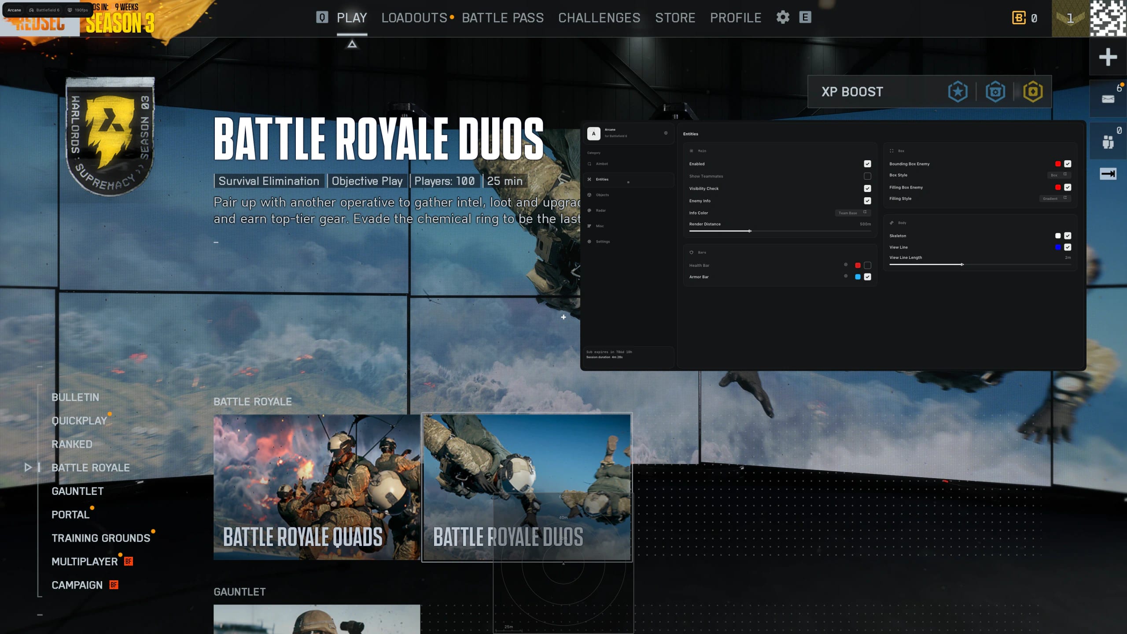Open the PROFILE tab

(x=736, y=18)
